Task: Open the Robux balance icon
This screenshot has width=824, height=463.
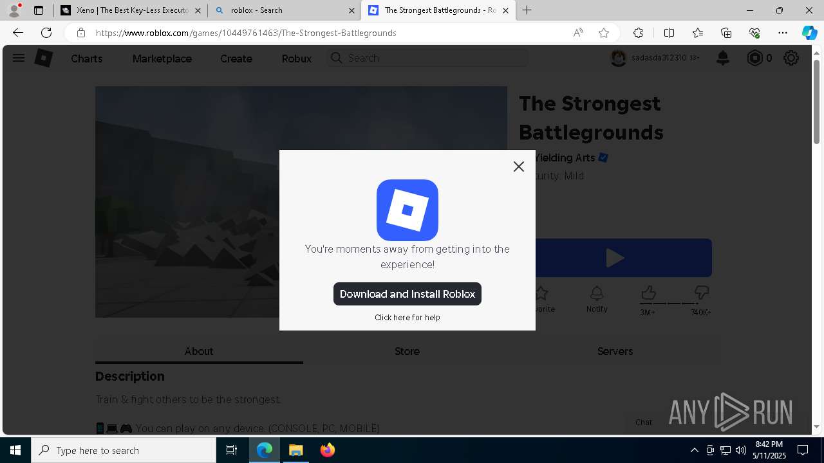Action: (754, 58)
